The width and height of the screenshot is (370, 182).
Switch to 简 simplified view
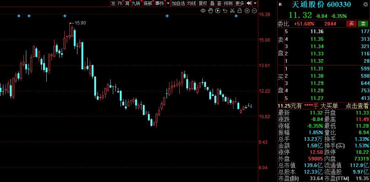[127, 3]
